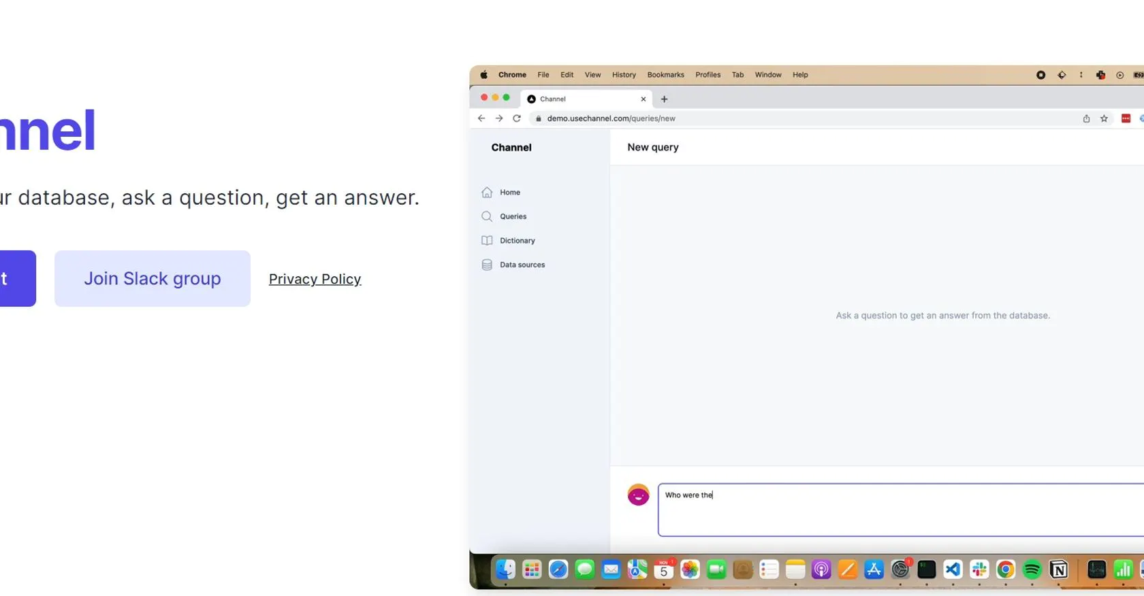Viewport: 1144px width, 596px height.
Task: Open the History menu
Action: click(623, 75)
